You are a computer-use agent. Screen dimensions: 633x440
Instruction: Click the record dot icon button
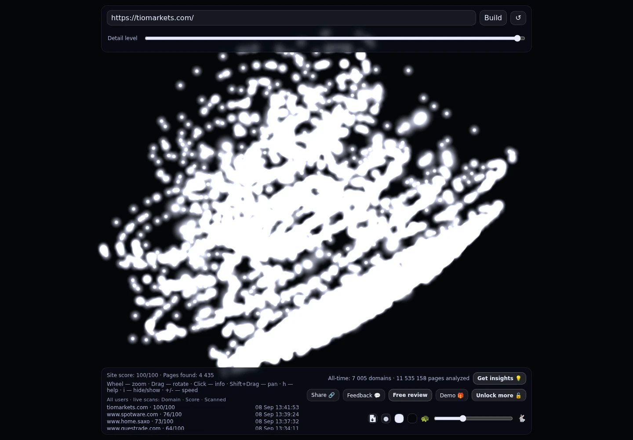(386, 418)
